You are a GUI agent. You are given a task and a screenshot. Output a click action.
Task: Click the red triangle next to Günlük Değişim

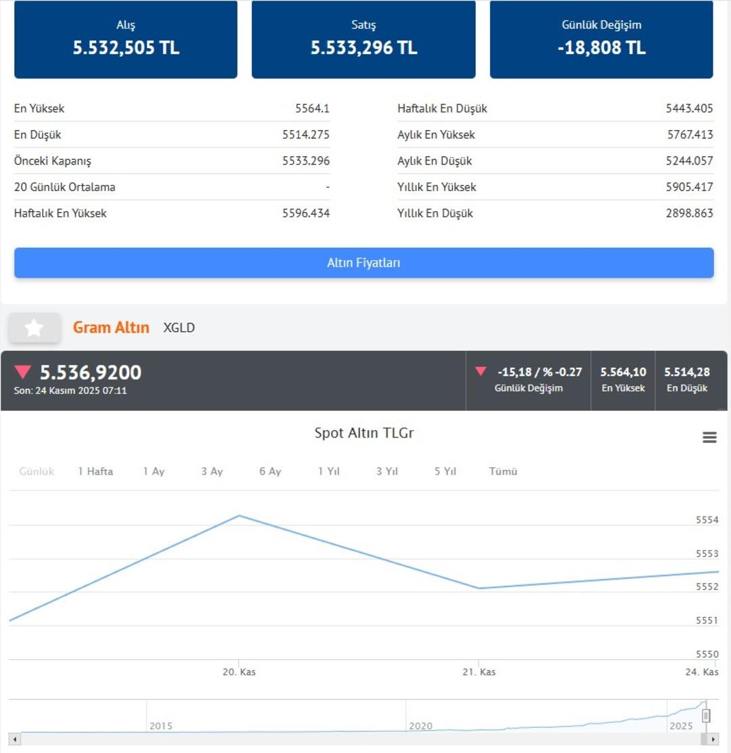pos(481,372)
